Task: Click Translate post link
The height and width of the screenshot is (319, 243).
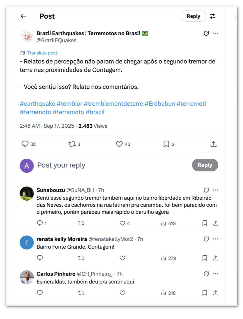Action: coord(42,53)
